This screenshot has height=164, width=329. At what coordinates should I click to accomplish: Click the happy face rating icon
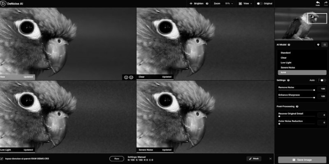(x=125, y=77)
